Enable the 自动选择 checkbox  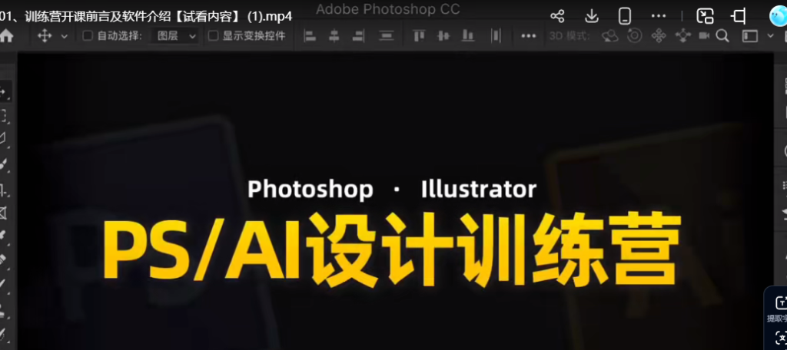click(x=88, y=35)
